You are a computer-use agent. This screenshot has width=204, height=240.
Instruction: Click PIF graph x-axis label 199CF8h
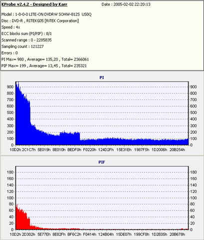pos(142,234)
